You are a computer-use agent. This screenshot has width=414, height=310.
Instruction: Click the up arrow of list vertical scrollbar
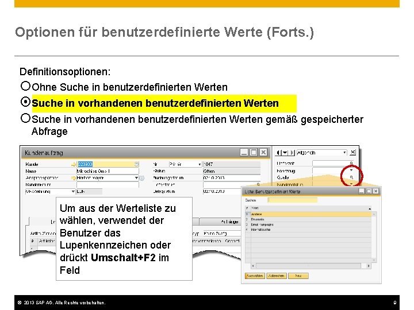(374, 215)
